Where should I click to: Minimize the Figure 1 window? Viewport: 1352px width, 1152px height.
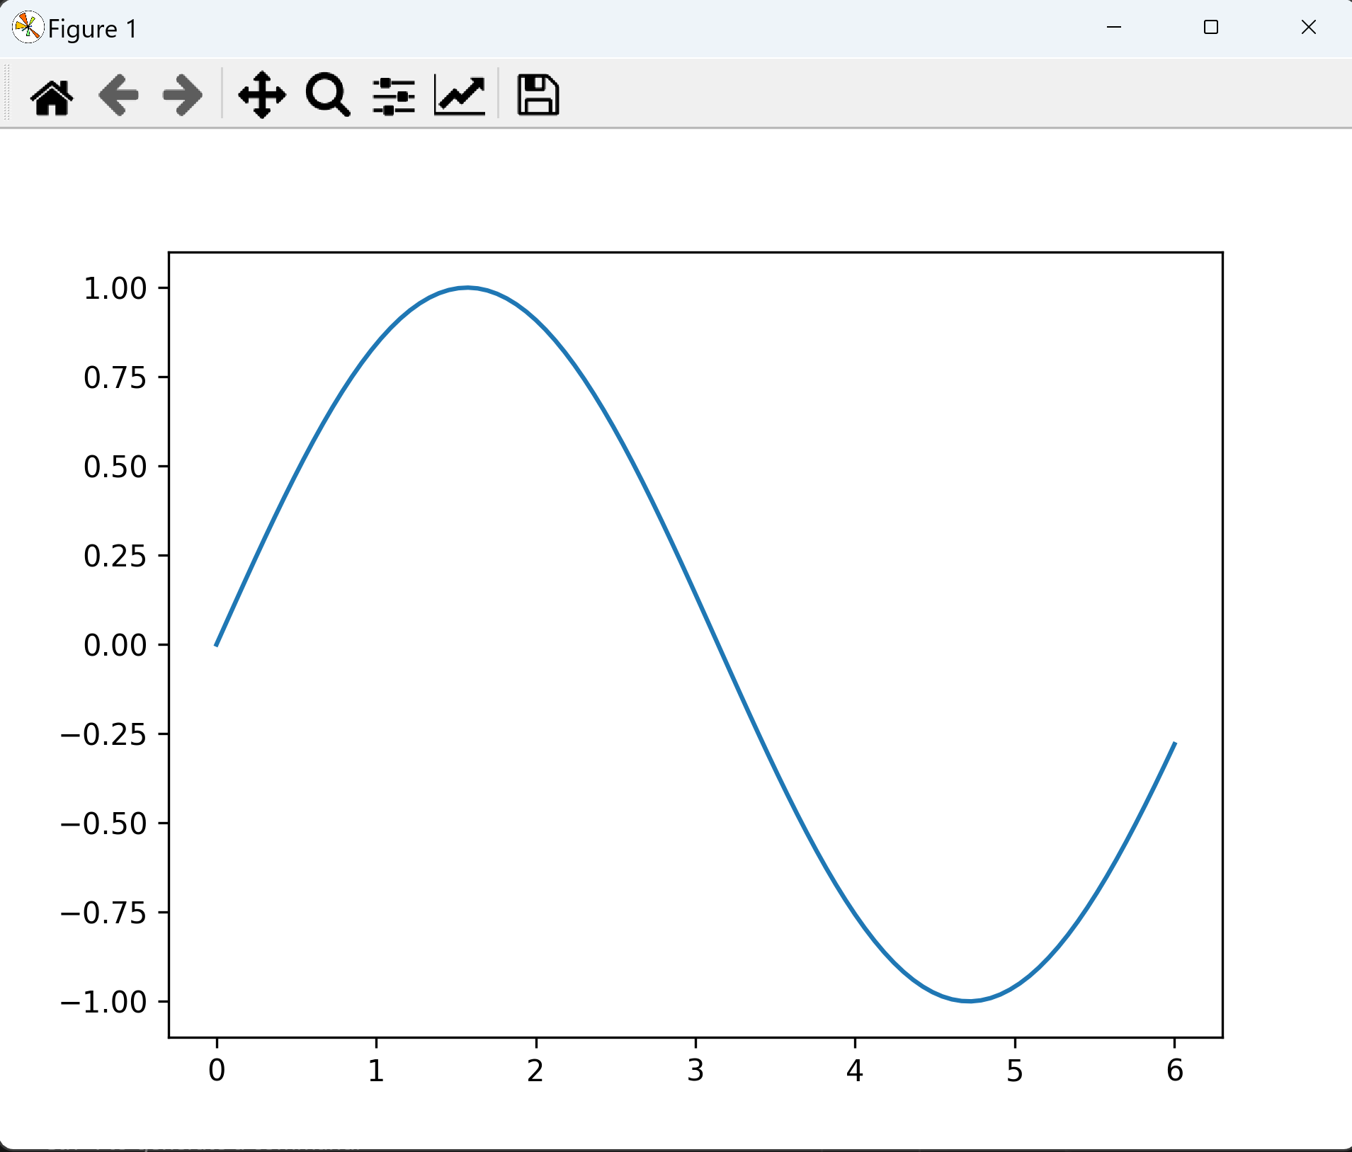pyautogui.click(x=1113, y=28)
